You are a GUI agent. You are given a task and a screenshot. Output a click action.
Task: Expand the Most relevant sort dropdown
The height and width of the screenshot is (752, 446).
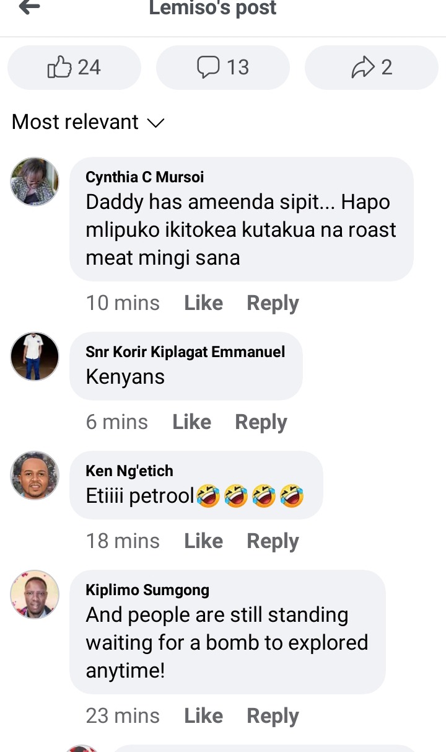(88, 122)
